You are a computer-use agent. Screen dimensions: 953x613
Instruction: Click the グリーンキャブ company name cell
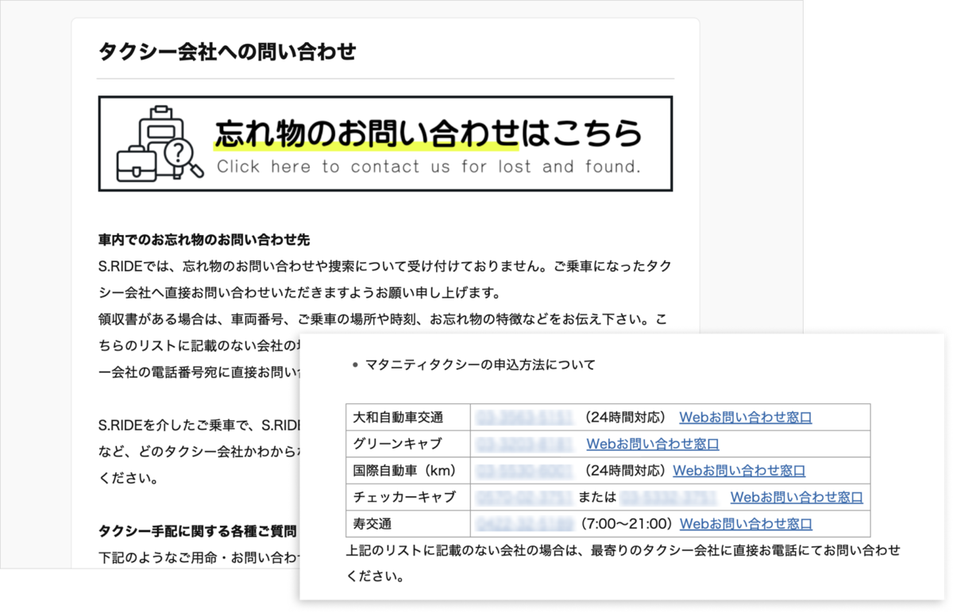pos(408,444)
